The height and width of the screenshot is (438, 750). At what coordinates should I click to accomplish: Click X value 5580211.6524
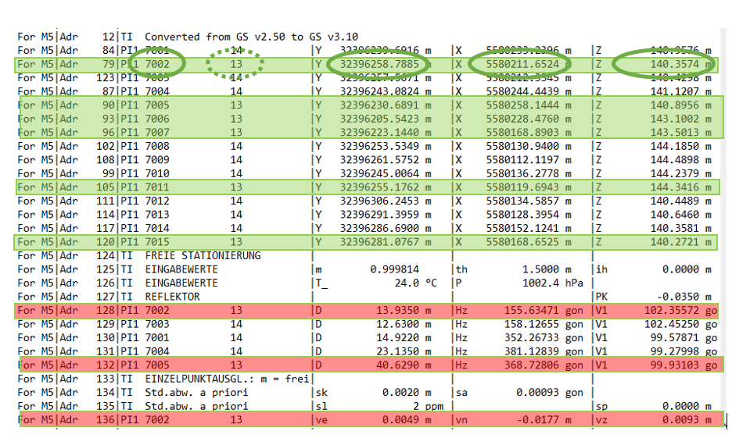522,64
